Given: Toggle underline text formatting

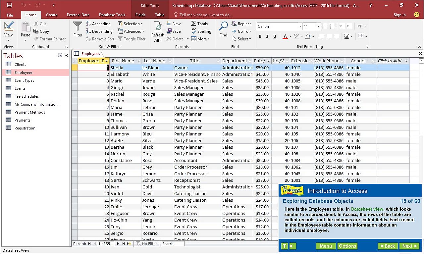Looking at the screenshot, I should coord(275,36).
